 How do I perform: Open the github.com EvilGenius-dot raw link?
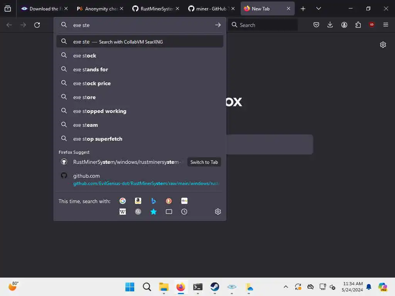(x=140, y=180)
